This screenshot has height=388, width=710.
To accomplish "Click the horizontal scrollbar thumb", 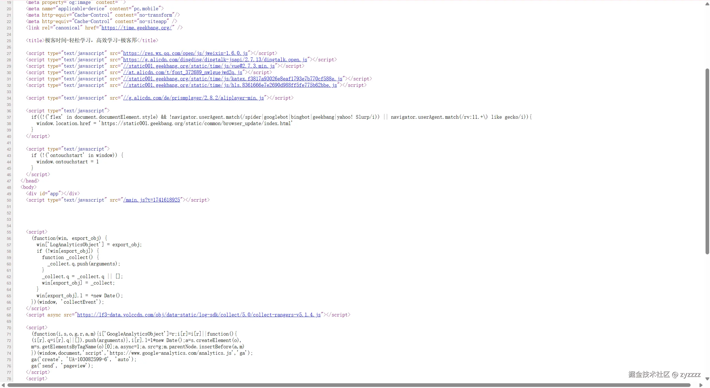I will (349, 385).
